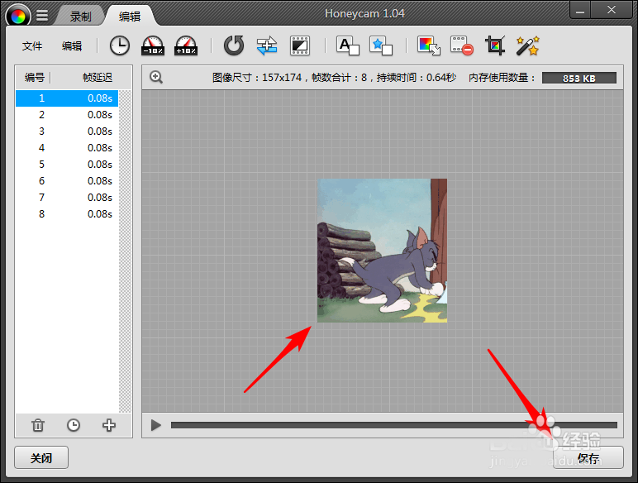The width and height of the screenshot is (638, 483).
Task: Click the frame list scrollbar
Action: [x=126, y=251]
